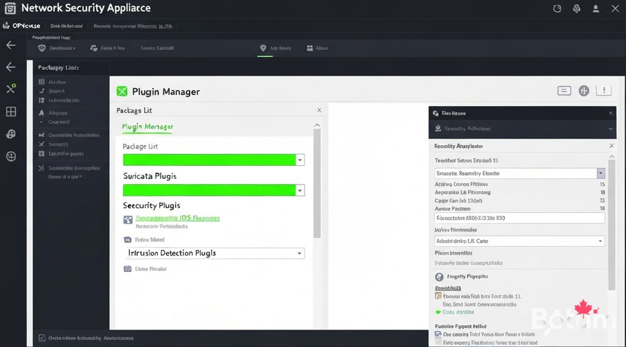Click the circular move arrows icon
Image resolution: width=626 pixels, height=347 pixels.
coord(584,91)
